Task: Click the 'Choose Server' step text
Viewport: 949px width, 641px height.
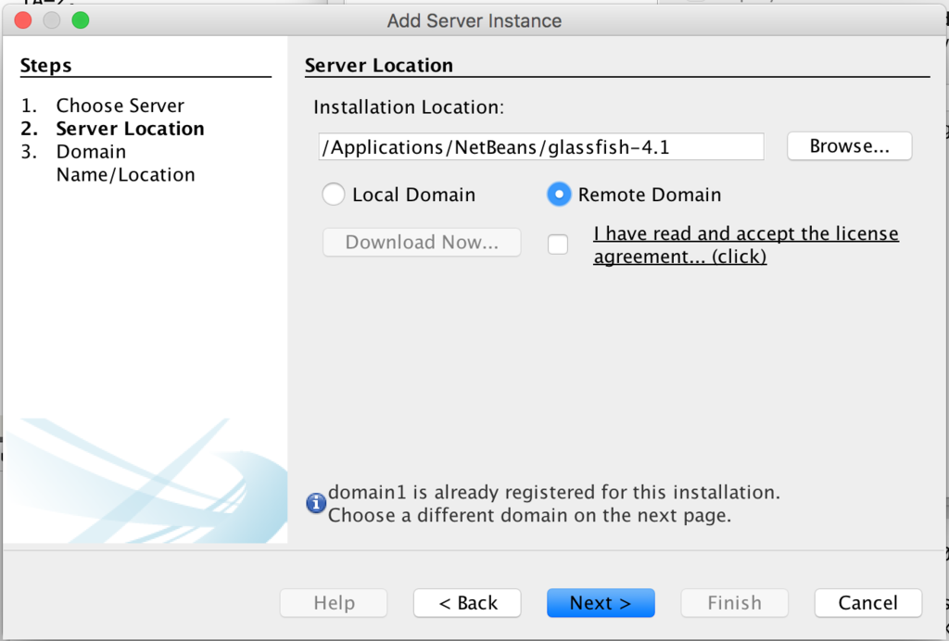Action: pos(120,106)
